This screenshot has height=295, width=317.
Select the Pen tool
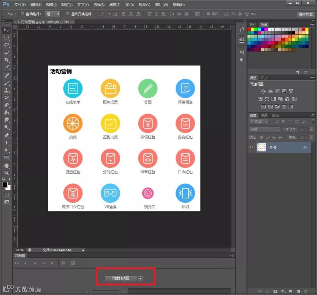[x=6, y=135]
